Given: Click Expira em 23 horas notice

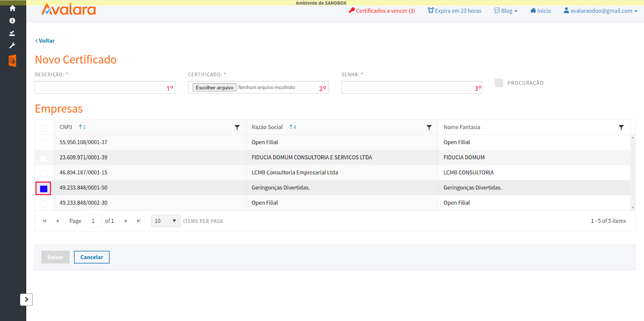Looking at the screenshot, I should tap(454, 11).
